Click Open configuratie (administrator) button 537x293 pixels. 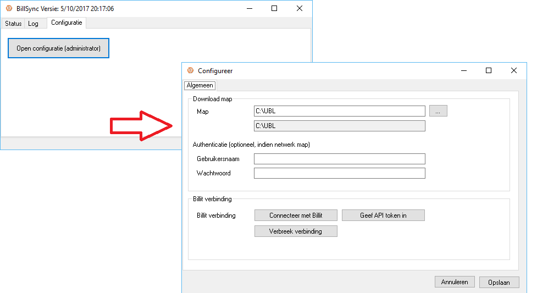pos(59,48)
